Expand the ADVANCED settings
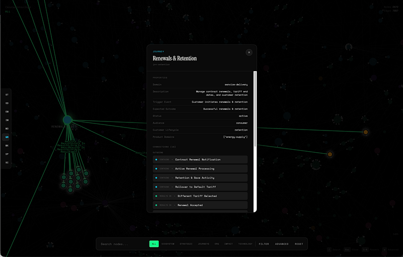This screenshot has height=257, width=403. (282, 244)
